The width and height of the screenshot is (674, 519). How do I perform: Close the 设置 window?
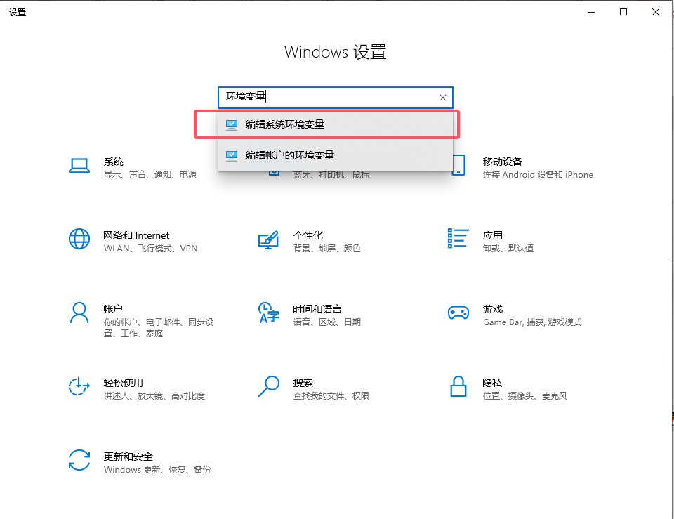tap(656, 12)
